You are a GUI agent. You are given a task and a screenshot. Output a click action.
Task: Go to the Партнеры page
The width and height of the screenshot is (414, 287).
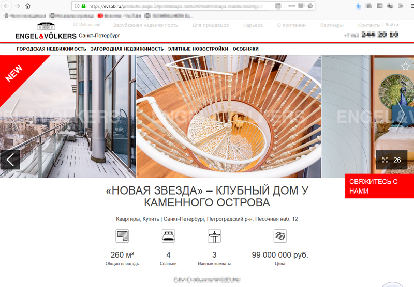pos(332,25)
